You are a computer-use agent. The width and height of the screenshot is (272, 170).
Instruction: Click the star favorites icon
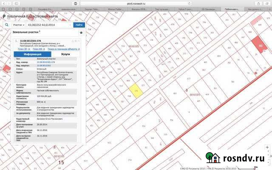(81, 32)
